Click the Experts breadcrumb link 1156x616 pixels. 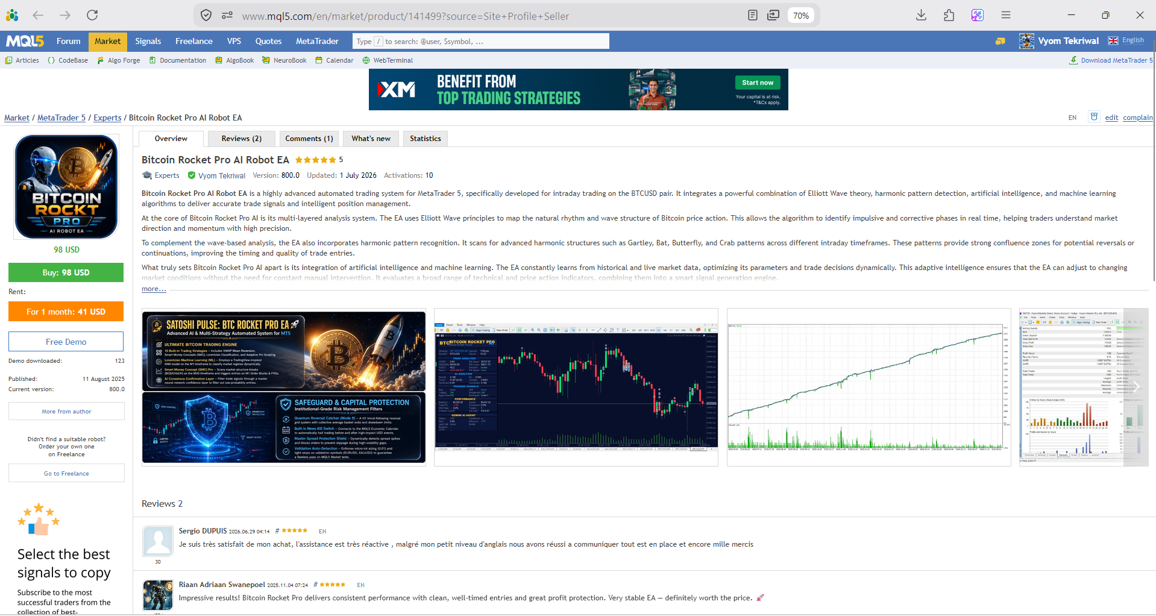(x=107, y=118)
